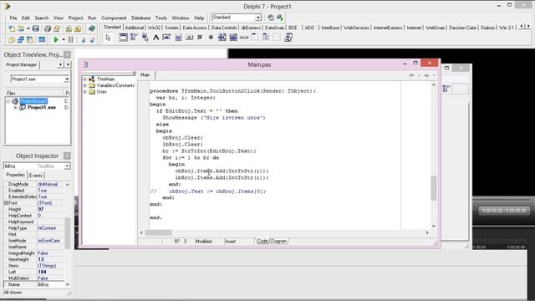Click the Save desktop icon beside Standard dropdown
This screenshot has height=301, width=535.
click(271, 18)
